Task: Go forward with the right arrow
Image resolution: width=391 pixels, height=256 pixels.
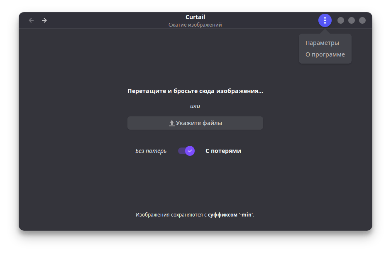Action: 44,20
